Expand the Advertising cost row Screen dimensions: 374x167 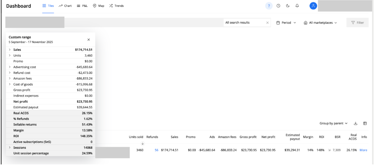(x=10, y=67)
